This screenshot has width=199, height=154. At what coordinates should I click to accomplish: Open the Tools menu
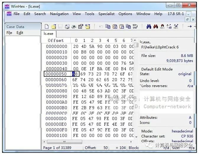(x=90, y=14)
